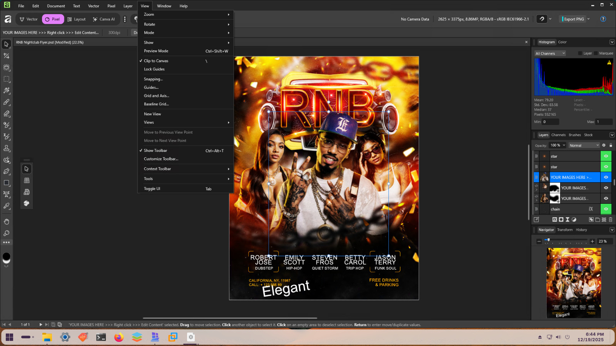Open the Normal blend mode dropdown

(584, 145)
